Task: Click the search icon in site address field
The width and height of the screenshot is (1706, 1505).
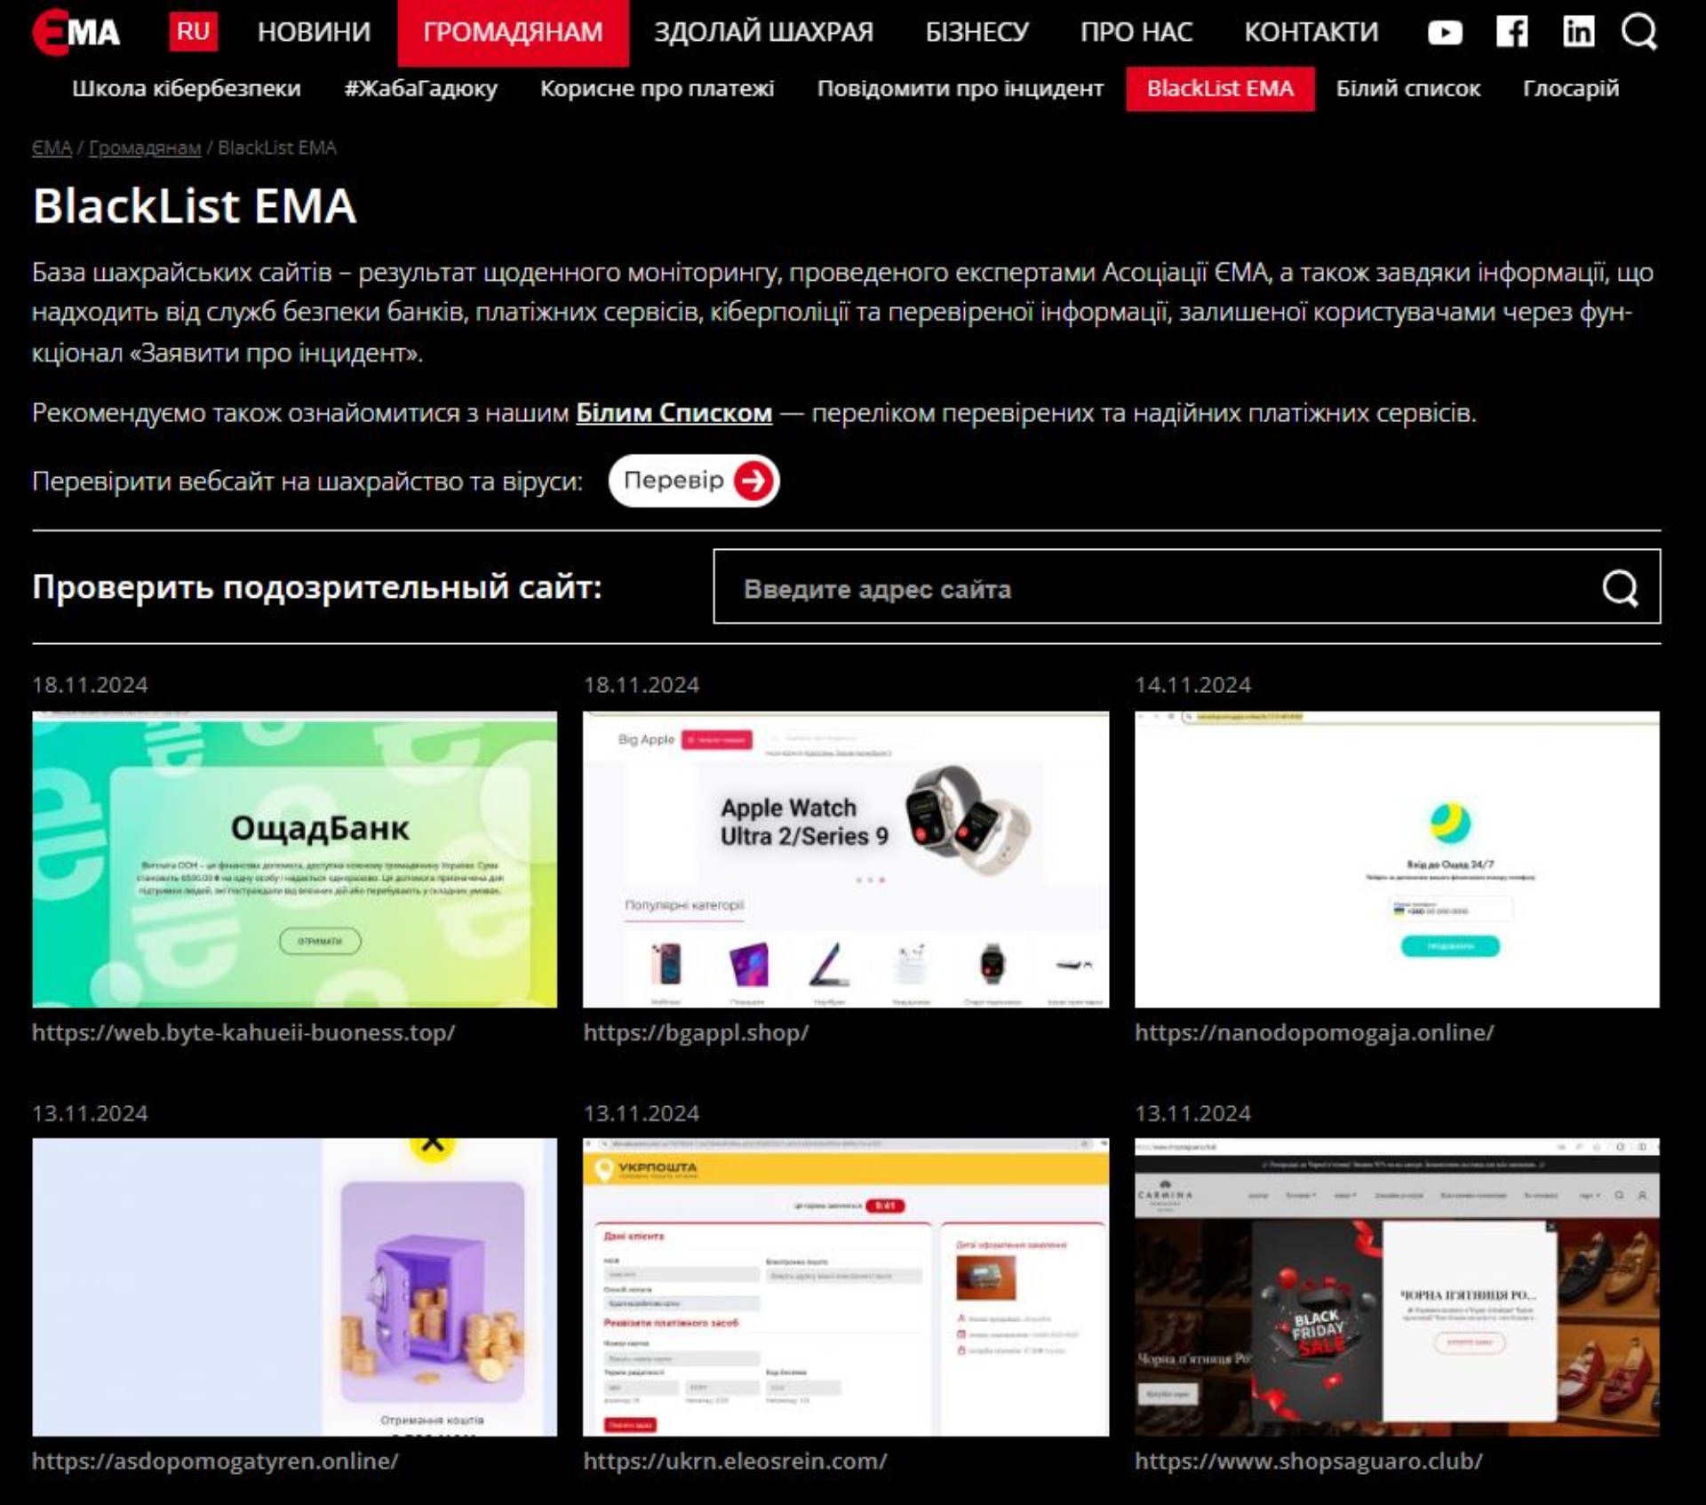Action: click(x=1620, y=587)
